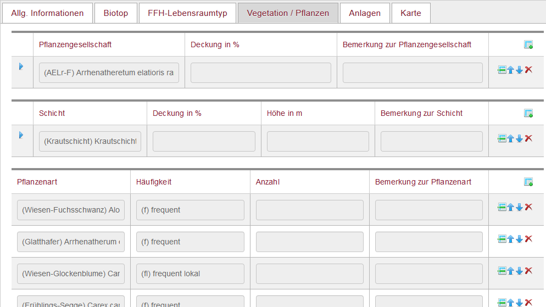This screenshot has width=546, height=307.
Task: Expand the Pflanzengesellschaft row arrow
Action: click(21, 66)
